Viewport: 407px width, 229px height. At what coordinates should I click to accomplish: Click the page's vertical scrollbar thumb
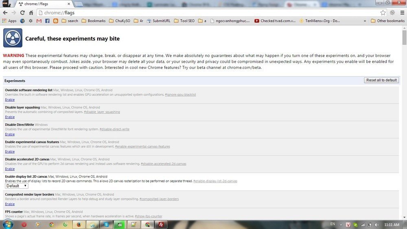coord(405,37)
